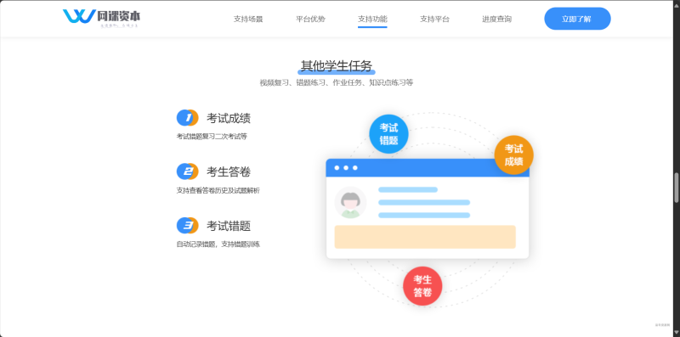Click the orange placeholder bar in illustration
Viewport: 680px width, 337px height.
(x=425, y=237)
